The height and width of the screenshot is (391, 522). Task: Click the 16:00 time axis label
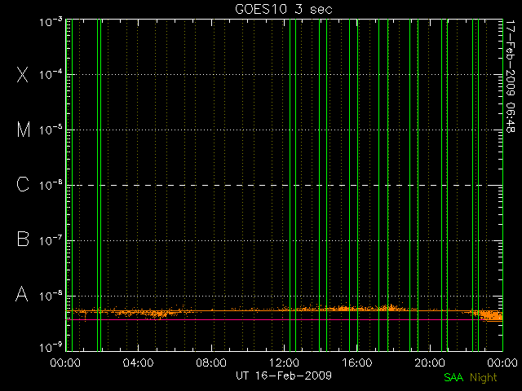357,362
